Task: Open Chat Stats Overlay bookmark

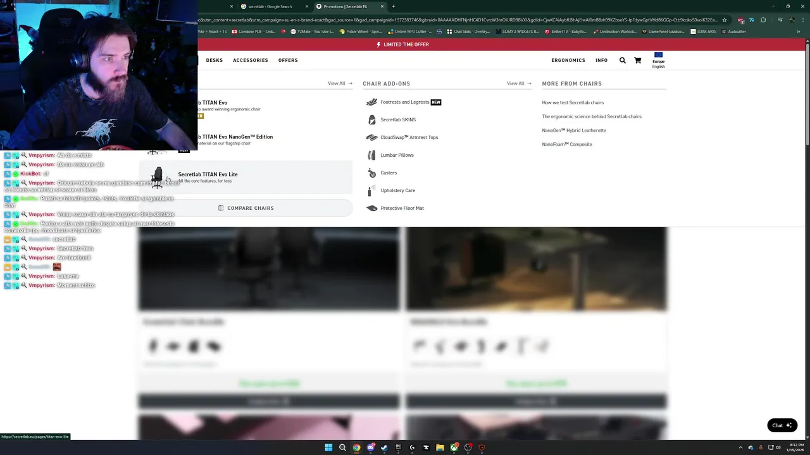Action: [x=468, y=31]
